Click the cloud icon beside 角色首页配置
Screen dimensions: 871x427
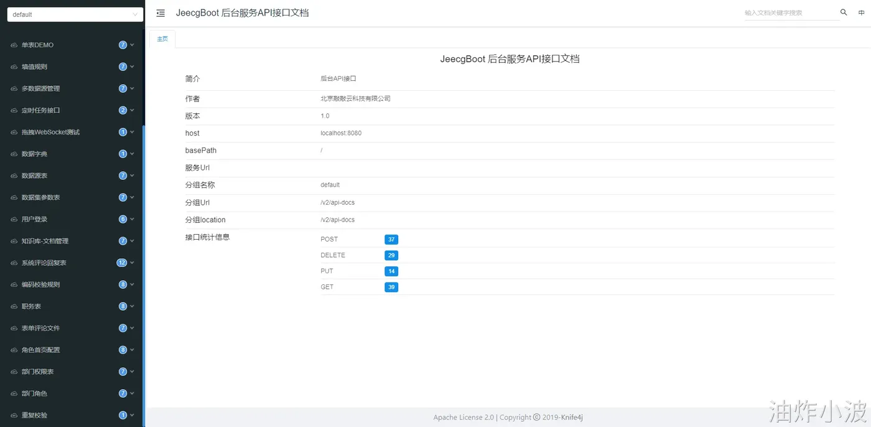tap(14, 350)
